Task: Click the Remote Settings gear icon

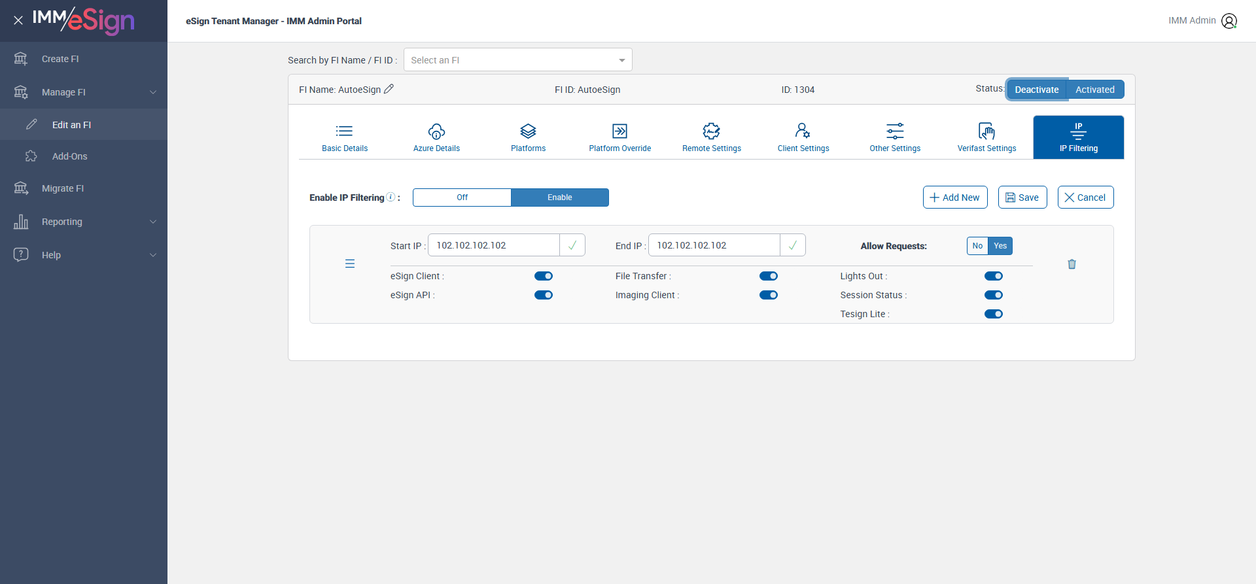Action: tap(711, 131)
